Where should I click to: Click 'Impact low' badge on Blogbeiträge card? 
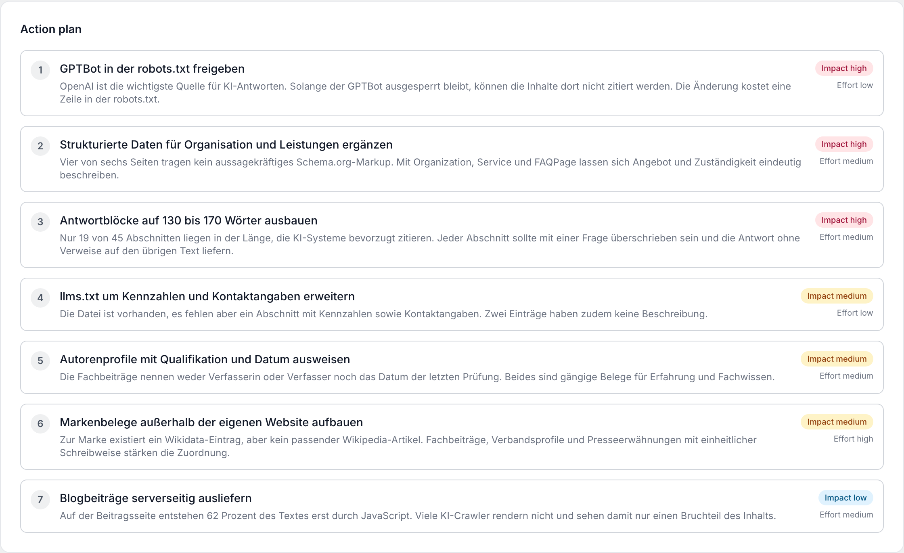coord(845,498)
